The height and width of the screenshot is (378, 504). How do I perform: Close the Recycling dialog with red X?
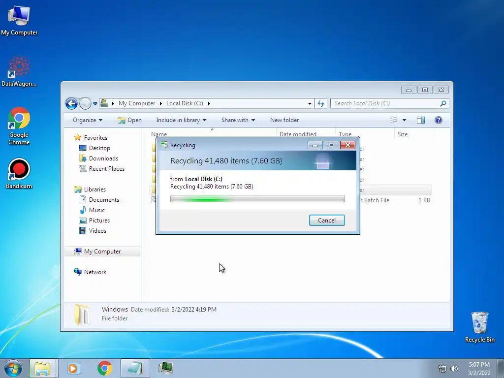pos(347,145)
